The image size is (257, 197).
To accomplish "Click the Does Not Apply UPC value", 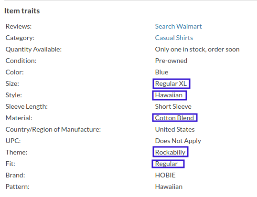I will click(178, 141).
